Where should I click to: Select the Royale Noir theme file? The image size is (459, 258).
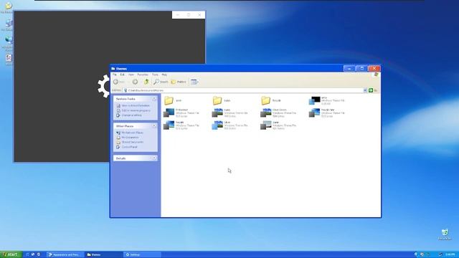coord(327,113)
